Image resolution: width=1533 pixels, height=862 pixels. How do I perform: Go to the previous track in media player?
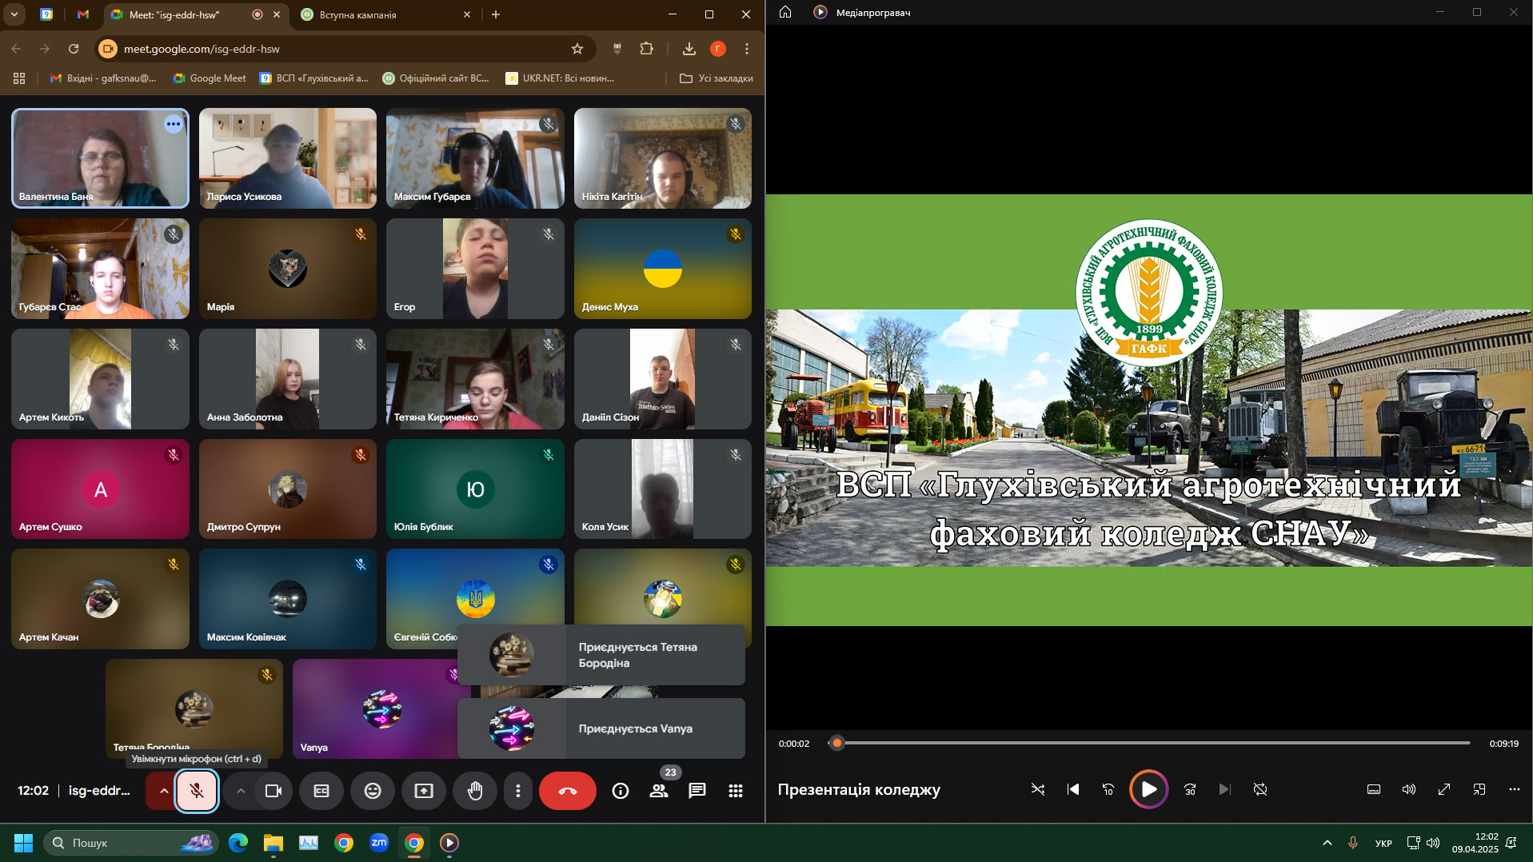pyautogui.click(x=1073, y=789)
